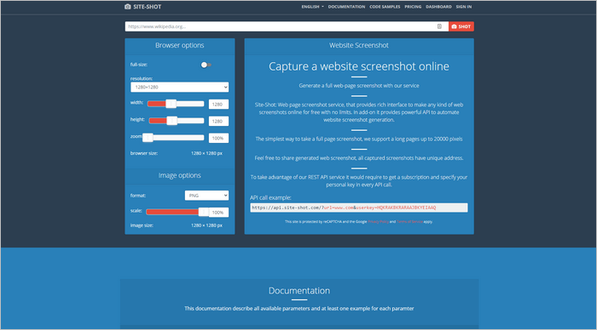Open the resolution dropdown
Screen dimensions: 597x330
[x=179, y=87]
